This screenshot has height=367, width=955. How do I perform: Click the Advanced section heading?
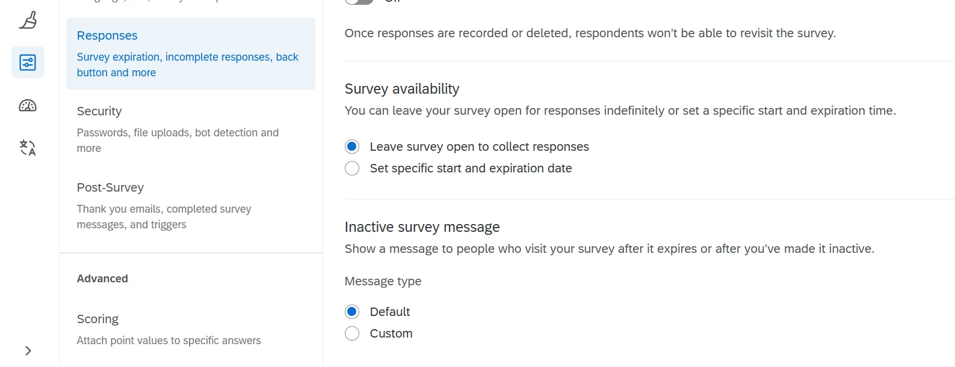(x=102, y=279)
